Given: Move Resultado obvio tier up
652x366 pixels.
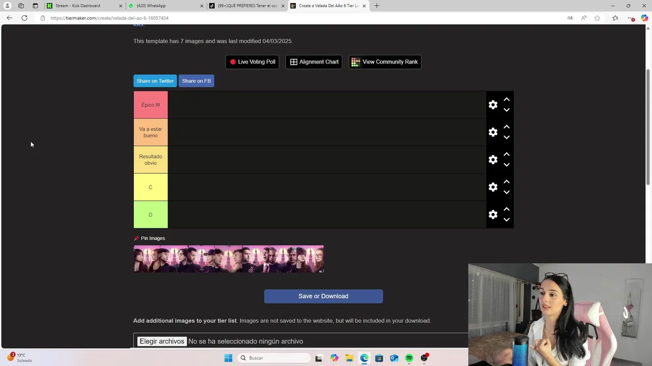Looking at the screenshot, I should (506, 155).
